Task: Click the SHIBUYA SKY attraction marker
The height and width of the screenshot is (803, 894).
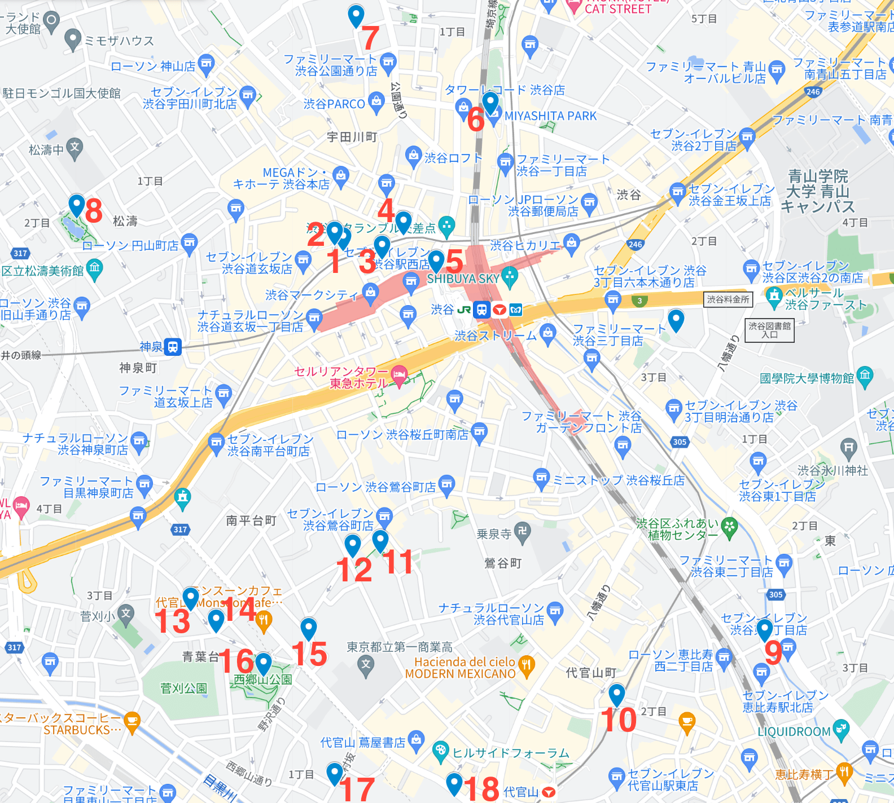Action: 510,276
